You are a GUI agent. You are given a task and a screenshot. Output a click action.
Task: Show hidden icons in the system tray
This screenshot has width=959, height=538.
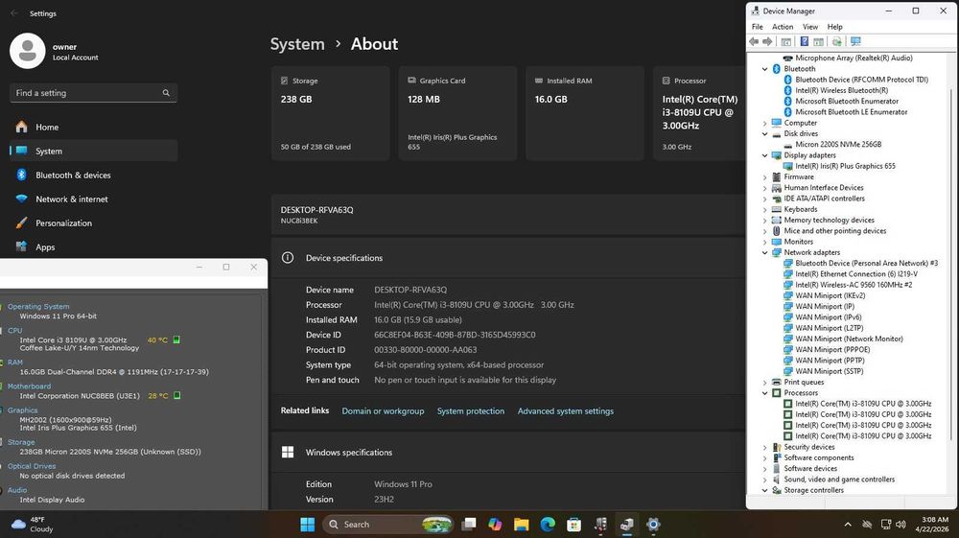(x=848, y=524)
